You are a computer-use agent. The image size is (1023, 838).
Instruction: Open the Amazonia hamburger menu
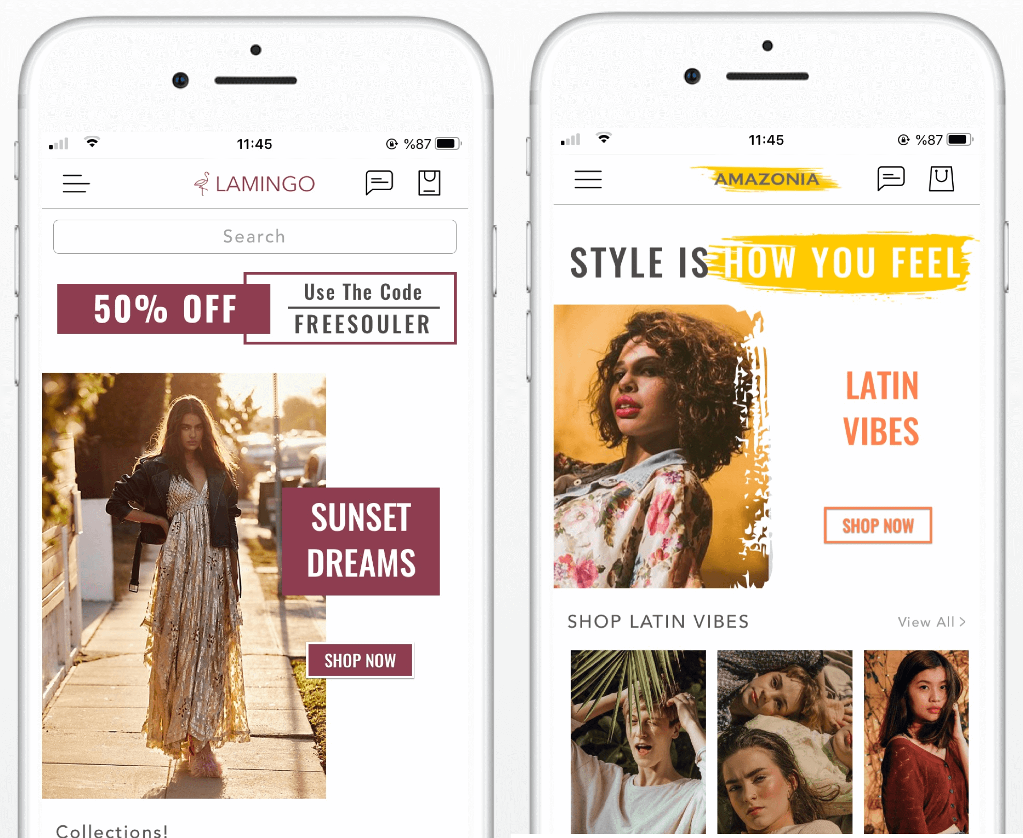click(x=588, y=180)
